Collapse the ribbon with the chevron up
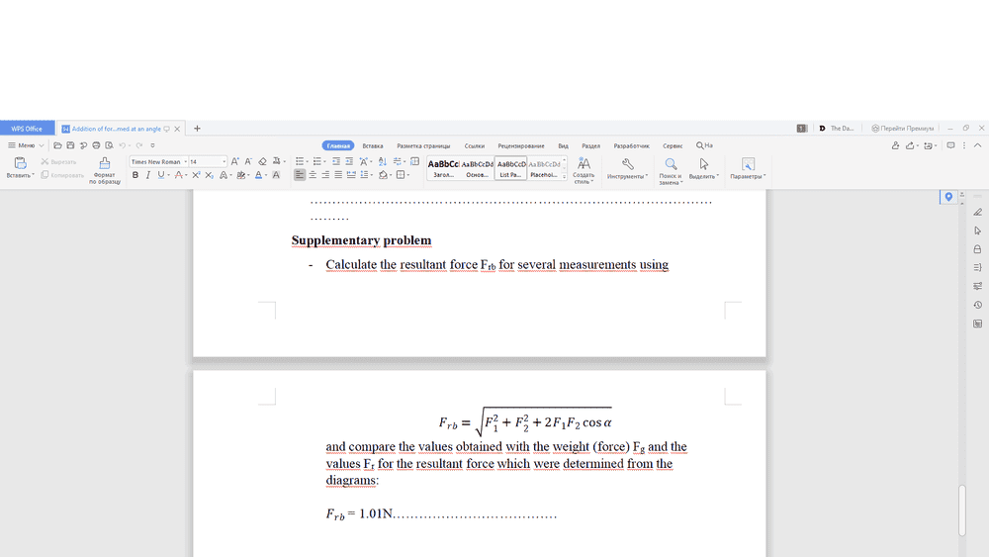 point(978,145)
